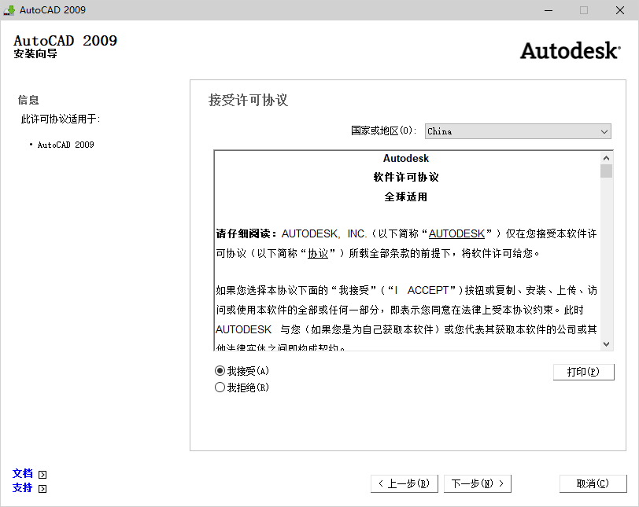Click the 取消(C) button
This screenshot has height=507, width=639.
click(x=593, y=483)
